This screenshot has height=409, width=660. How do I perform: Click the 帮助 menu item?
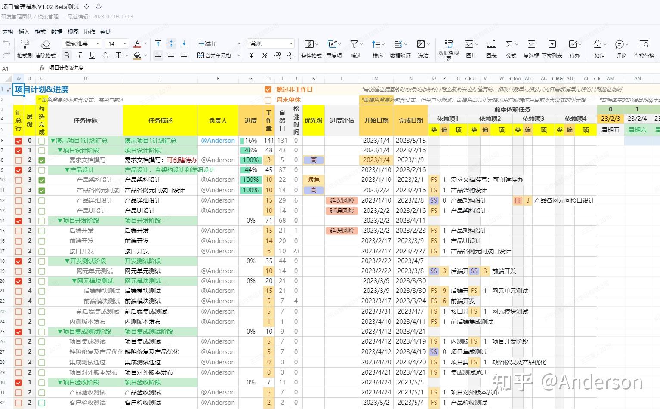click(106, 31)
